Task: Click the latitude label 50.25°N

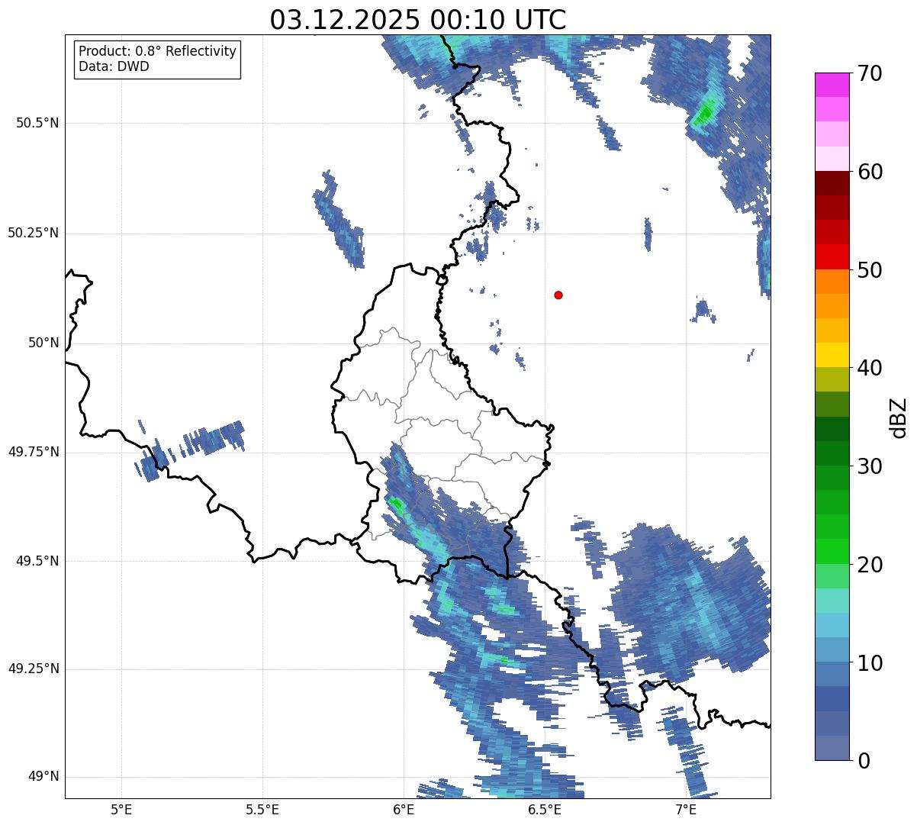Action: [x=33, y=233]
